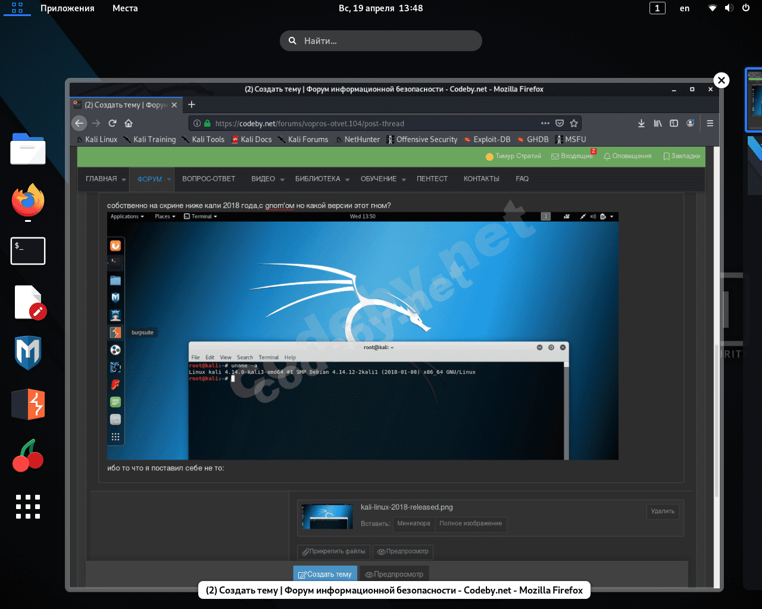
Task: Insert attachment as Миниатюра
Action: (x=413, y=523)
